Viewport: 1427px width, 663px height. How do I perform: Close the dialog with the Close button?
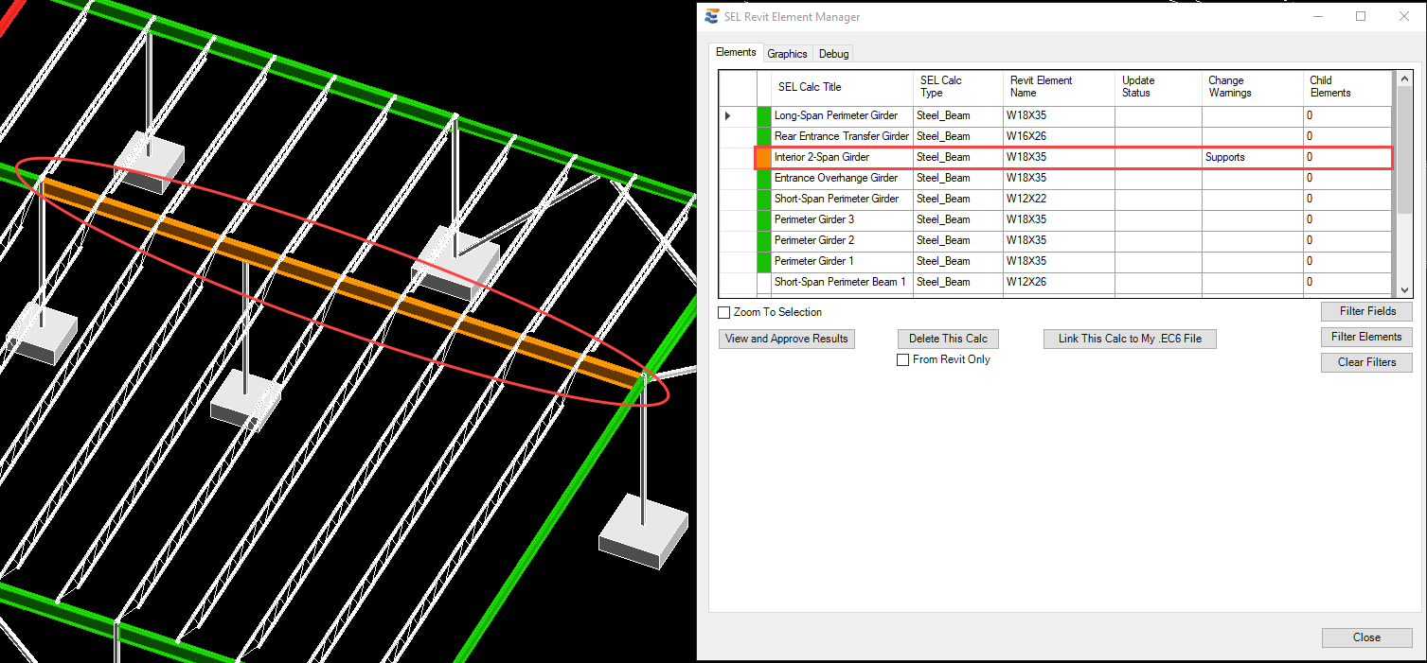click(x=1367, y=637)
